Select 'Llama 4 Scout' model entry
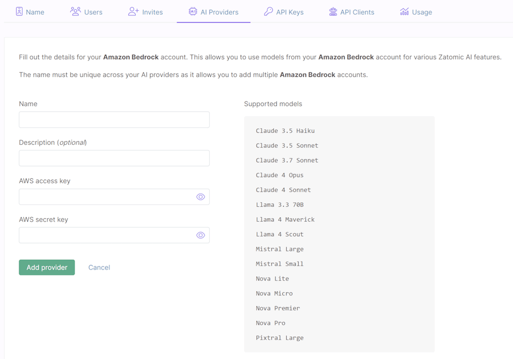513x359 pixels. click(280, 234)
